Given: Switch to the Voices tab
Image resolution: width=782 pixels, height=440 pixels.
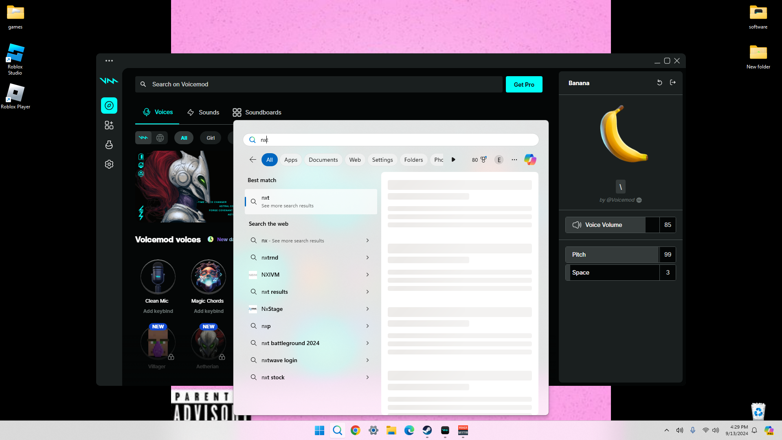Looking at the screenshot, I should tap(158, 112).
